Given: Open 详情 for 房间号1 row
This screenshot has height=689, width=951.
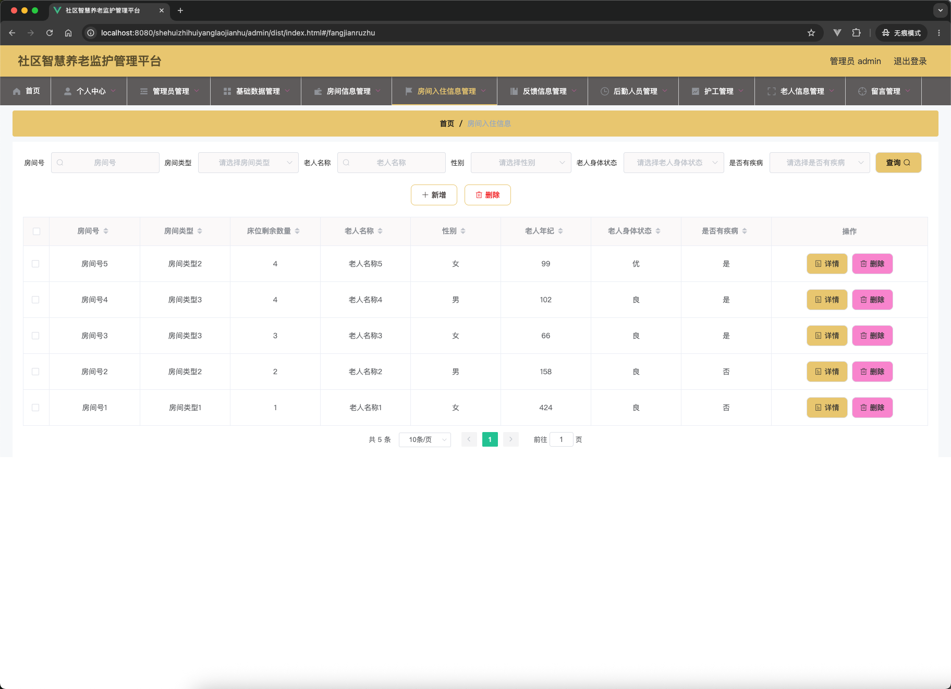Looking at the screenshot, I should pos(827,408).
